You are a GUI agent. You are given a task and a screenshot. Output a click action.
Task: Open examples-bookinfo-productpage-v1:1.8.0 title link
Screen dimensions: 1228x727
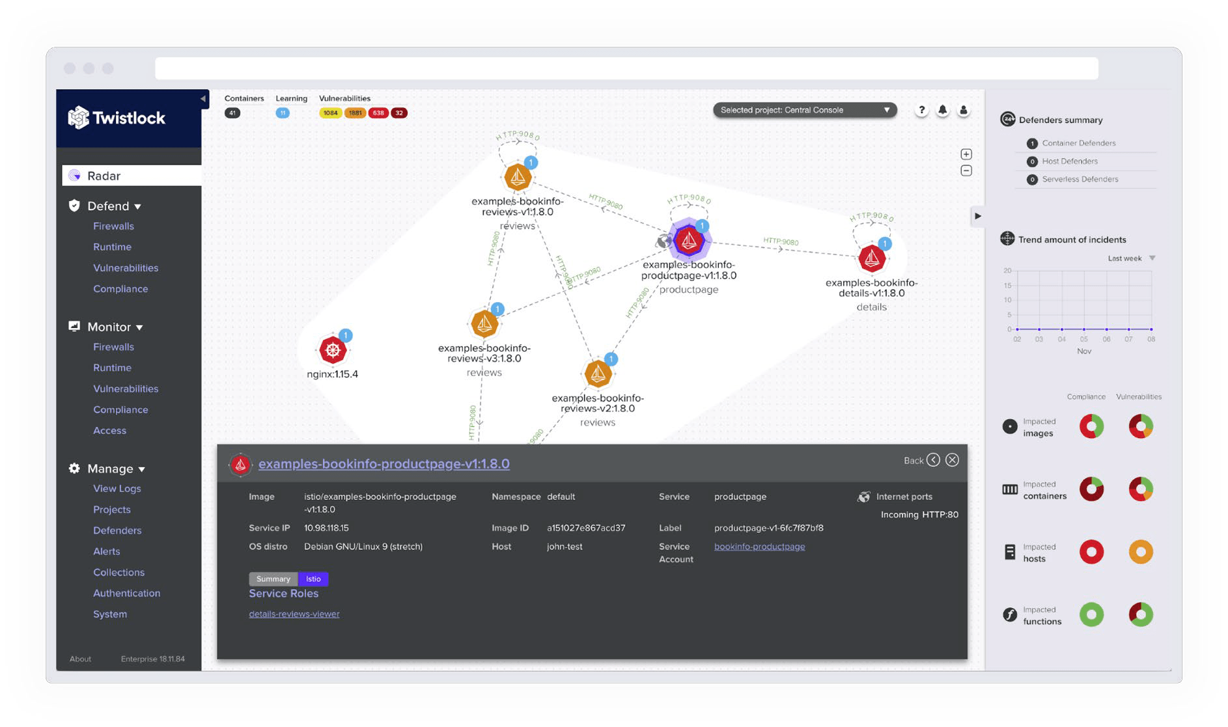(x=384, y=463)
